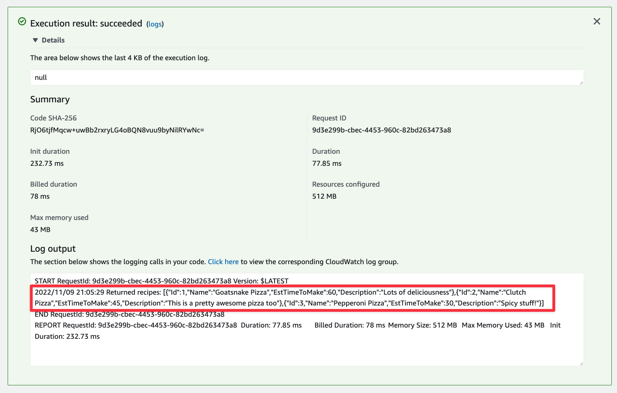This screenshot has width=617, height=393.
Task: Click the Code SHA-256 label
Action: tap(53, 118)
